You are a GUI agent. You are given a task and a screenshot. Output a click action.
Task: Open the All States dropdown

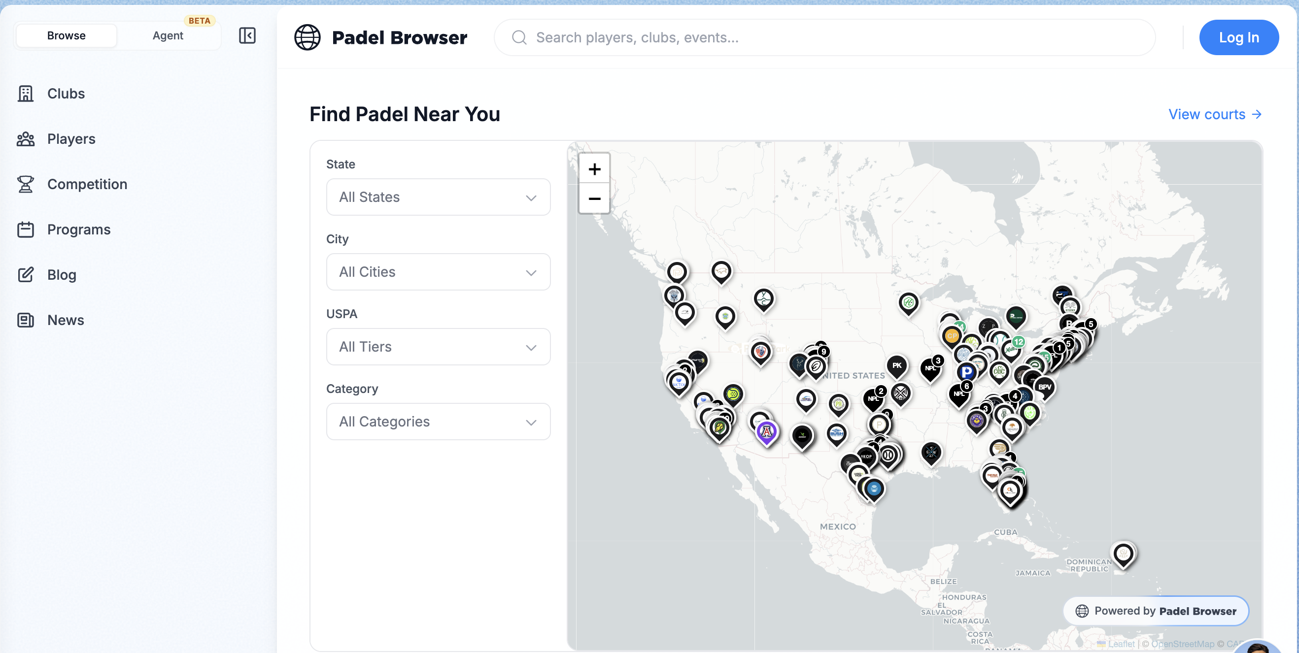[438, 197]
